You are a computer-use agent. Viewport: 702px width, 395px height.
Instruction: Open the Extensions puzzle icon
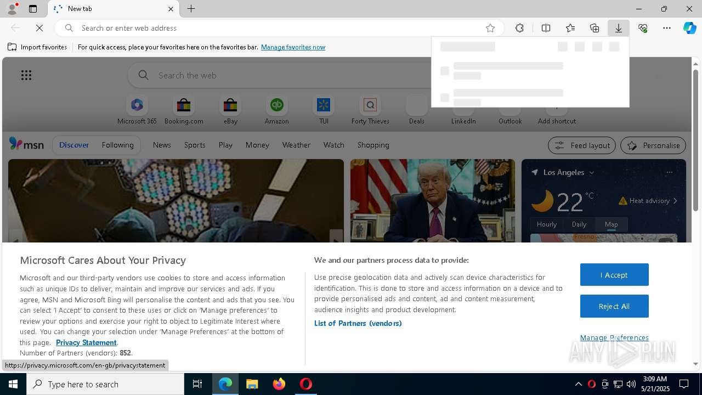point(519,28)
